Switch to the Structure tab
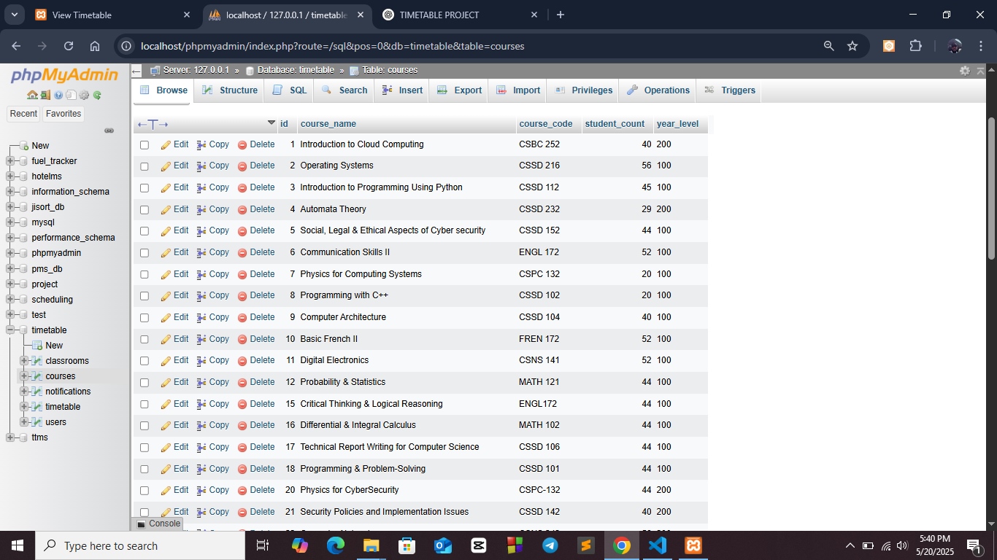Image resolution: width=997 pixels, height=560 pixels. tap(231, 90)
